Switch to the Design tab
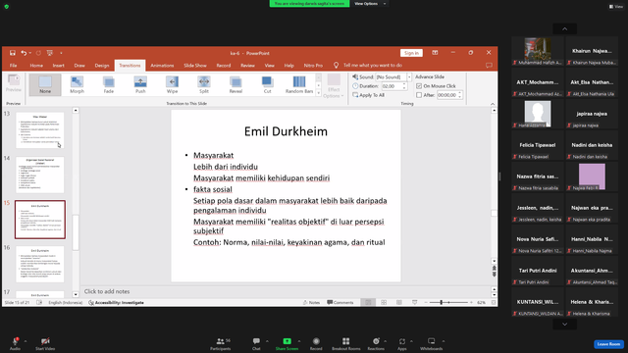Screen dimensions: 628x353 click(102, 66)
